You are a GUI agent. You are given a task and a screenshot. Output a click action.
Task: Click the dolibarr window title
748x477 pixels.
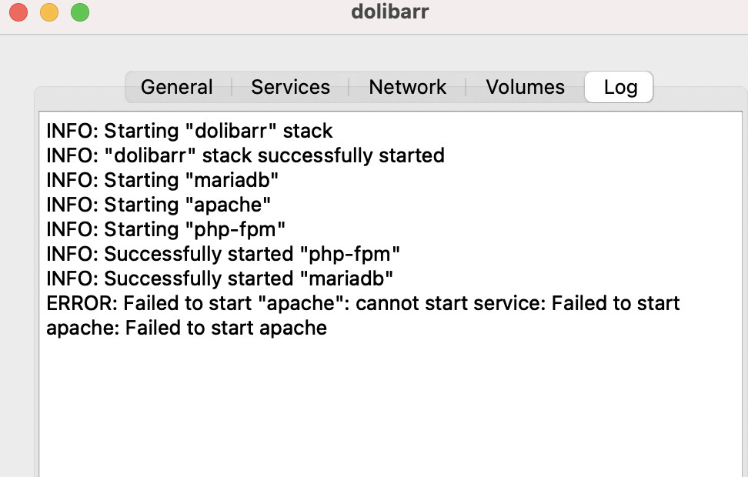pyautogui.click(x=389, y=12)
